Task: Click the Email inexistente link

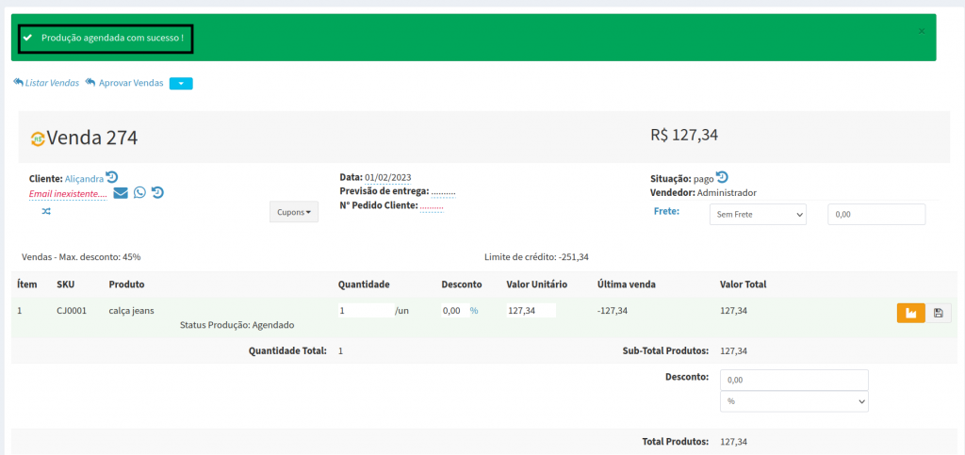Action: click(68, 193)
